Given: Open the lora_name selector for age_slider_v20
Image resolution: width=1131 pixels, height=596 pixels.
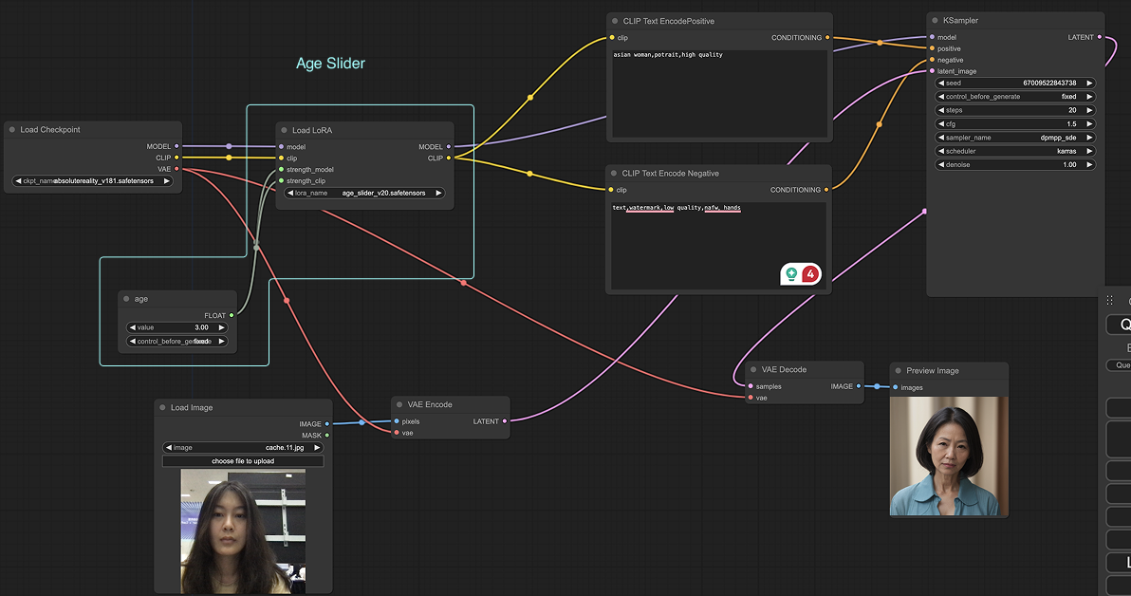Looking at the screenshot, I should (364, 193).
